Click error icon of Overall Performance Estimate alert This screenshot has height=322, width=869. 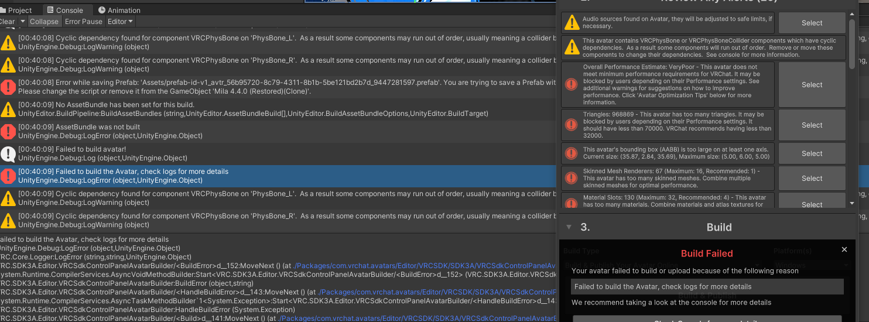571,84
